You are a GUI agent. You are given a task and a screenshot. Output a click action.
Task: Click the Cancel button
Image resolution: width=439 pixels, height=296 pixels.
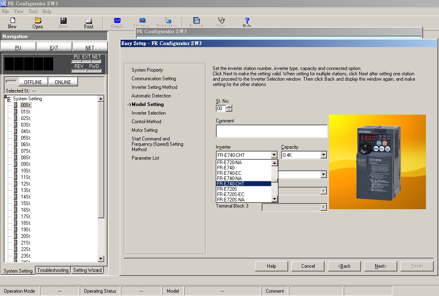point(308,266)
